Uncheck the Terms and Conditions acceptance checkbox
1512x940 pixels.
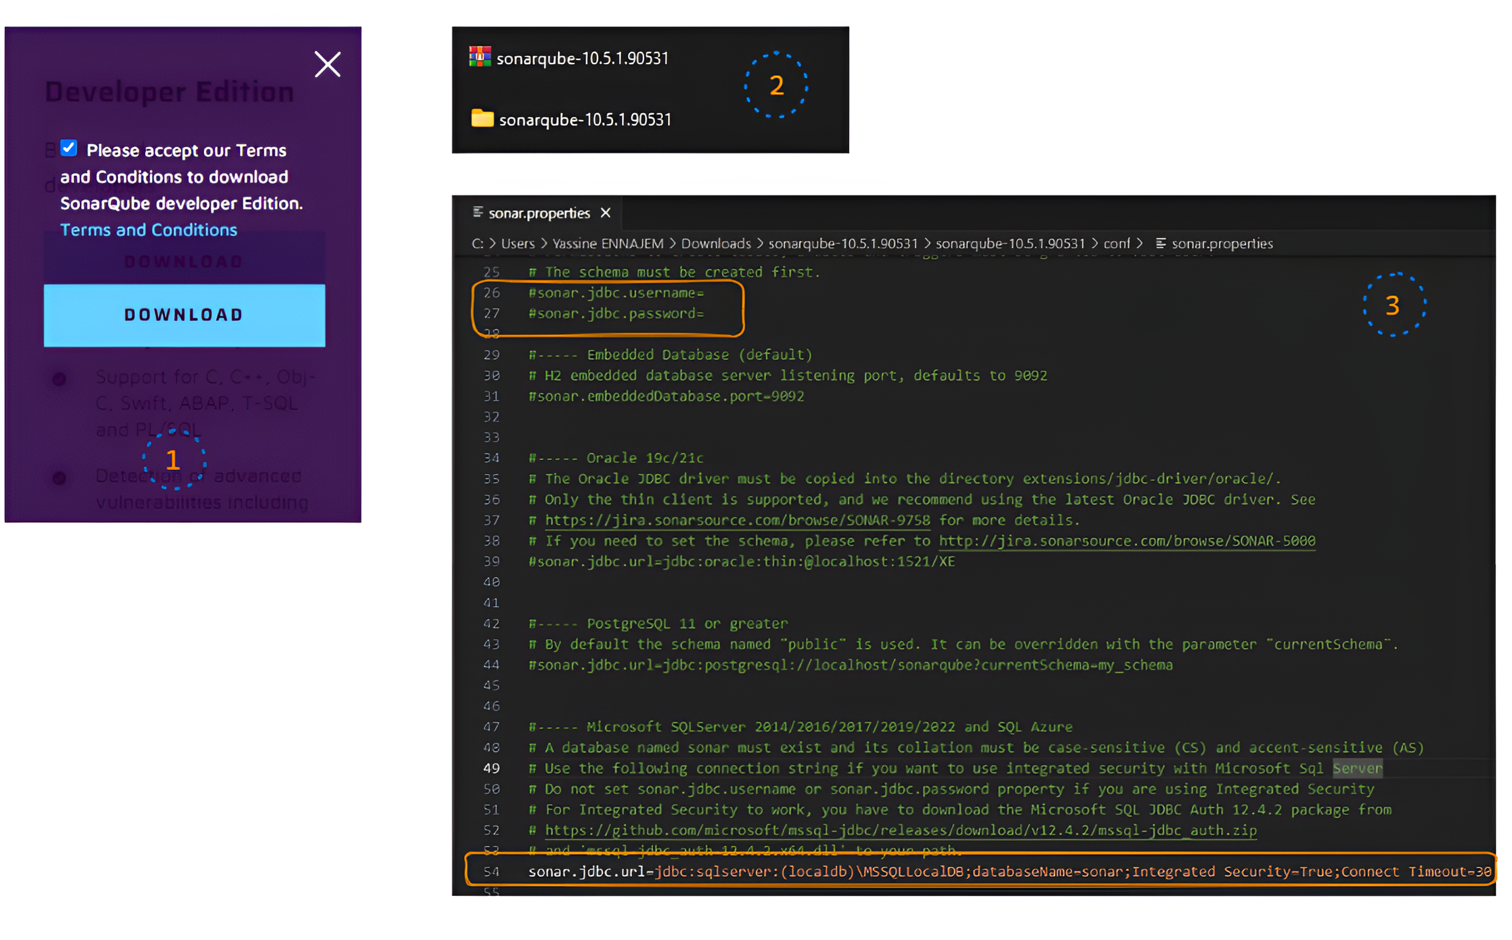pyautogui.click(x=69, y=149)
